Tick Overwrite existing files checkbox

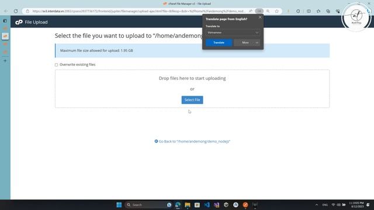(x=56, y=65)
